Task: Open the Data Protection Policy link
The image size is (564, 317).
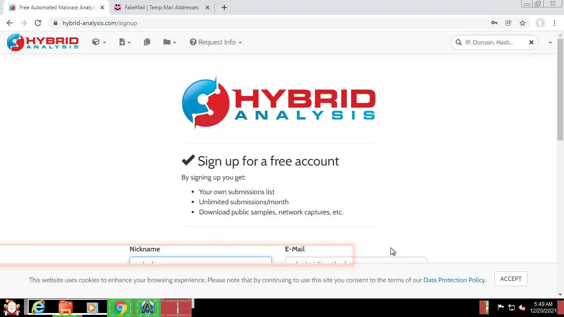Action: [x=454, y=280]
